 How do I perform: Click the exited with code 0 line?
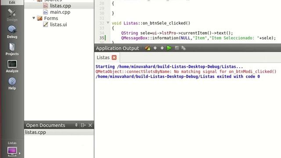177,76
